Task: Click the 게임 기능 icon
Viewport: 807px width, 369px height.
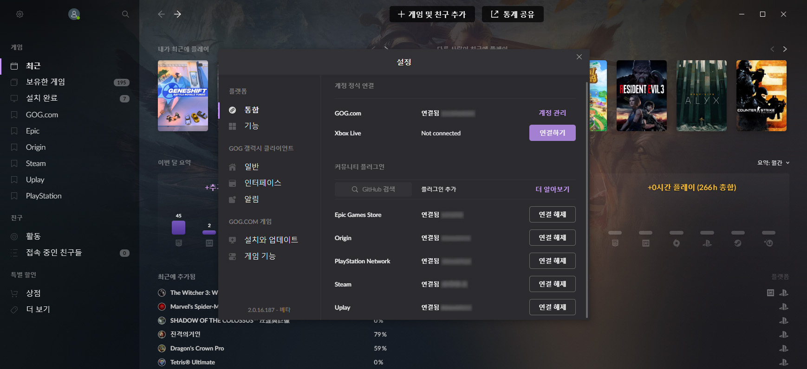Action: tap(233, 256)
